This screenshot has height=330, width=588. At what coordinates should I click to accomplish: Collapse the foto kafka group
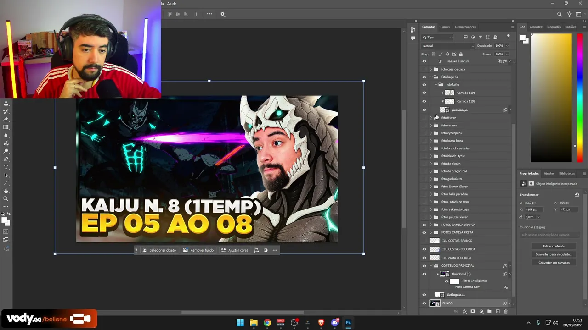tap(436, 85)
